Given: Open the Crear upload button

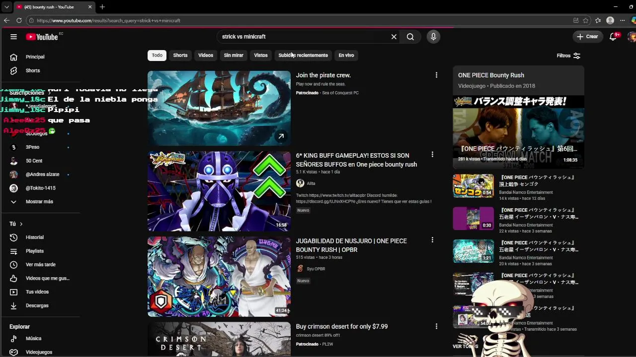Looking at the screenshot, I should coord(587,37).
